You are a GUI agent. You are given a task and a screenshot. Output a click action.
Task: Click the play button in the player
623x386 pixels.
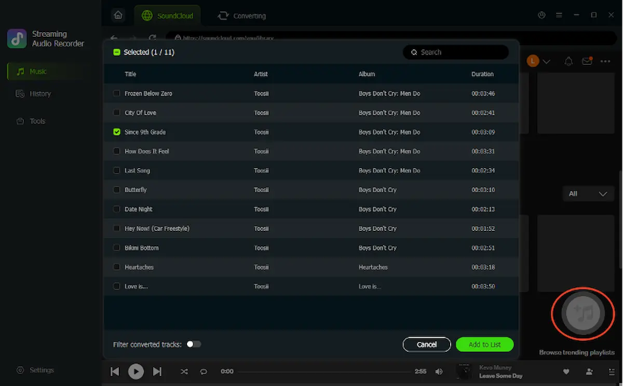[x=136, y=371]
